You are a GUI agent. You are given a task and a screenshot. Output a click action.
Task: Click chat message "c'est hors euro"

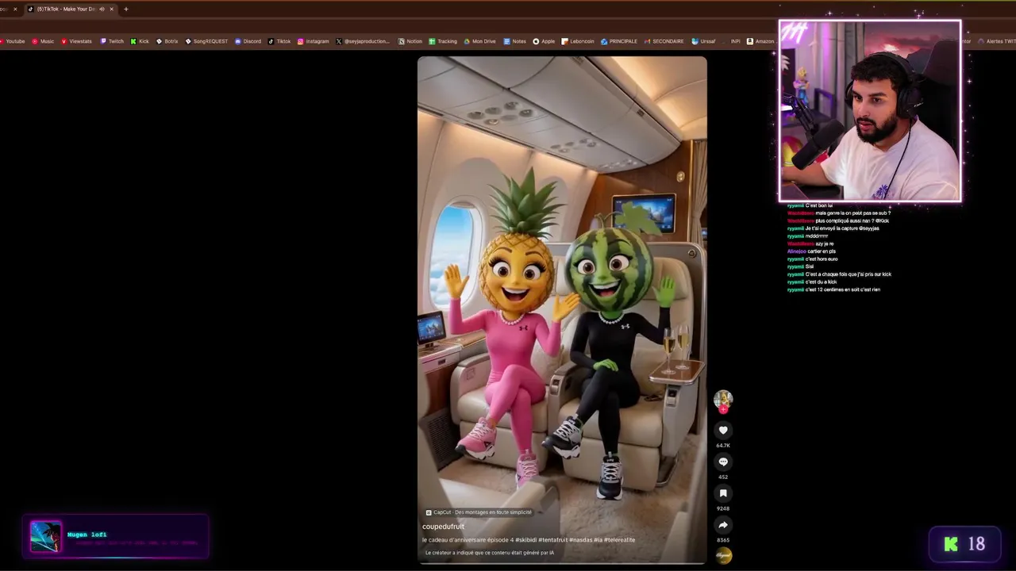822,259
